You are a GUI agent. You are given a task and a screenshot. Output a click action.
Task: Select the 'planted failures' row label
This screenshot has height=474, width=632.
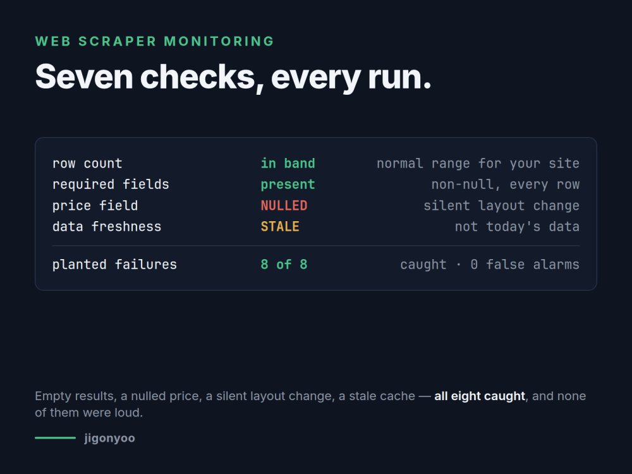pyautogui.click(x=114, y=264)
